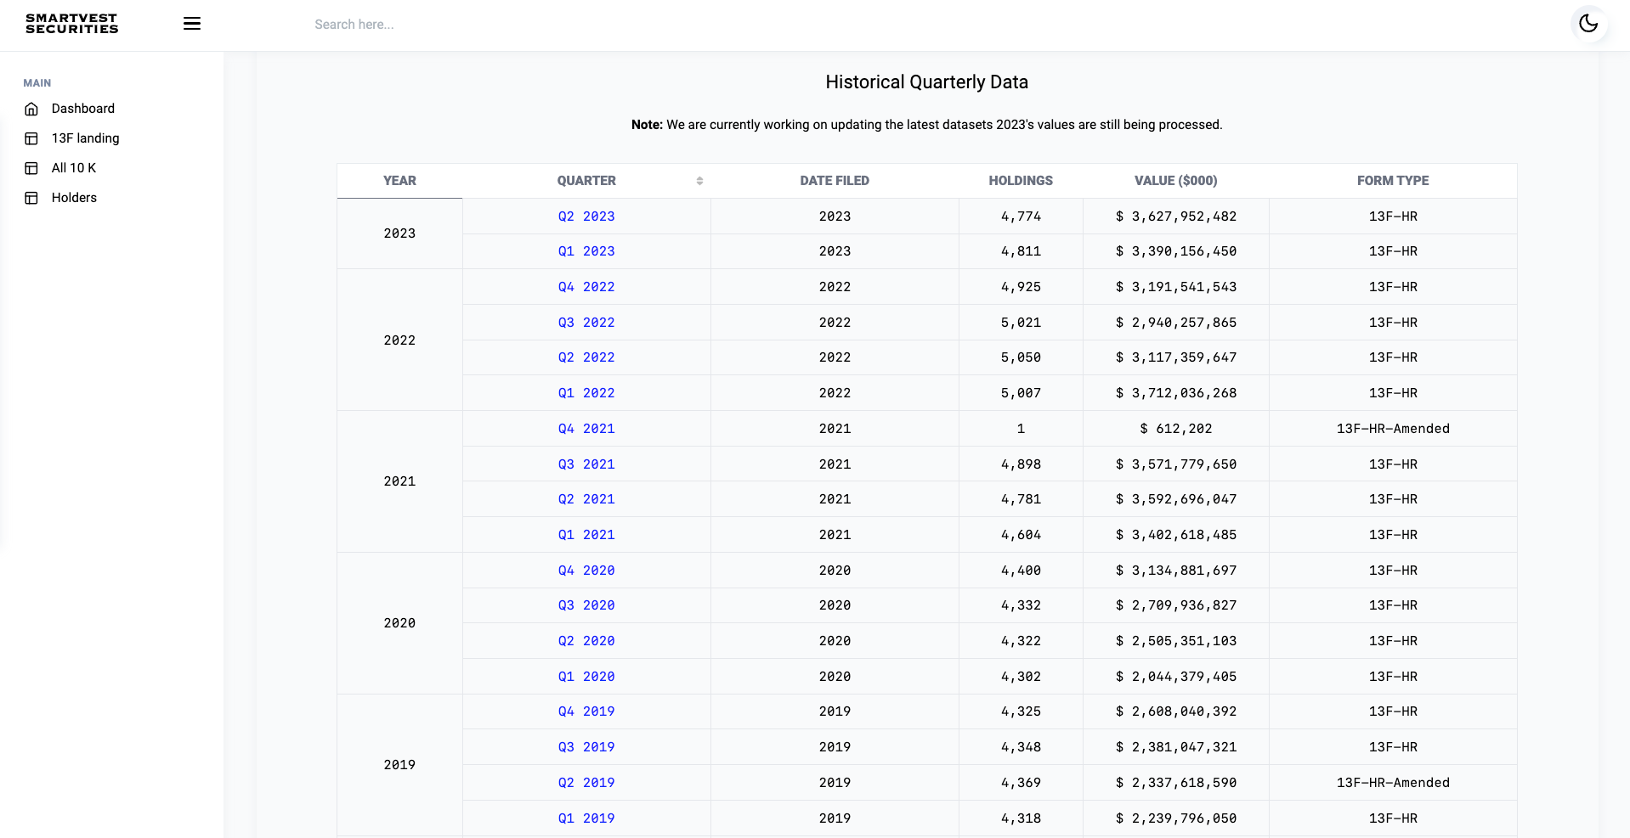The height and width of the screenshot is (838, 1630).
Task: Open the Q1 2020 quarter link
Action: [x=586, y=677]
